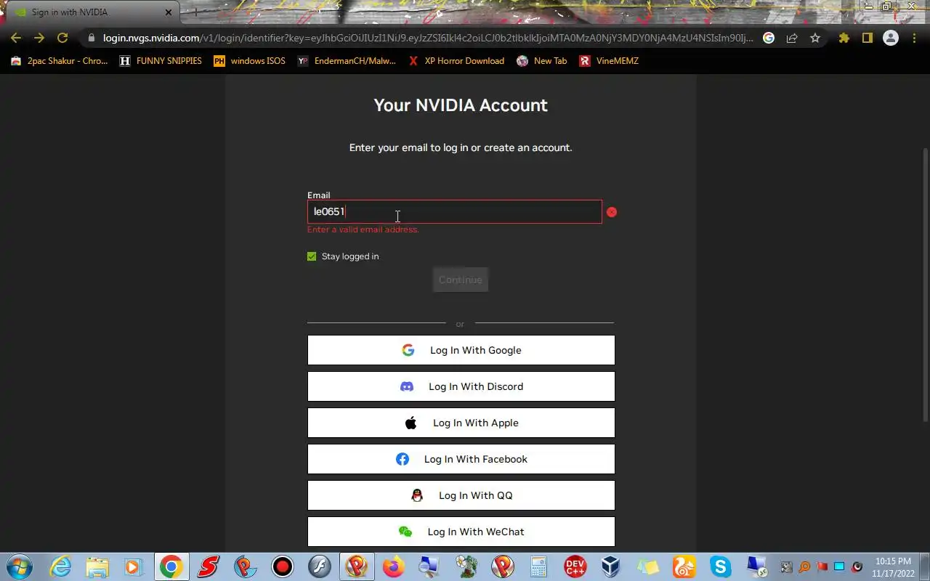Share this page using the share icon
930x581 pixels.
[x=792, y=38]
